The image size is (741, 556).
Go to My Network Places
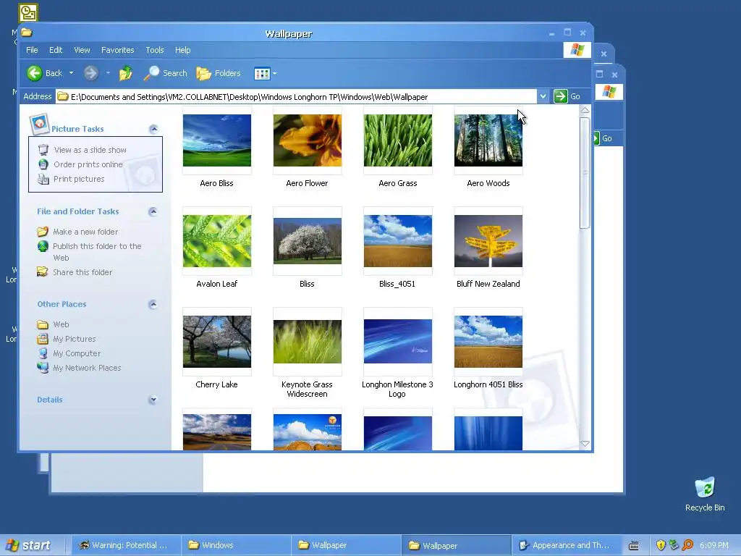[87, 368]
